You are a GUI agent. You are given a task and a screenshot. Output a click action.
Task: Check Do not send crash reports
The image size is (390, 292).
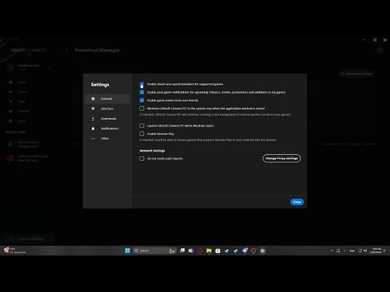[142, 158]
